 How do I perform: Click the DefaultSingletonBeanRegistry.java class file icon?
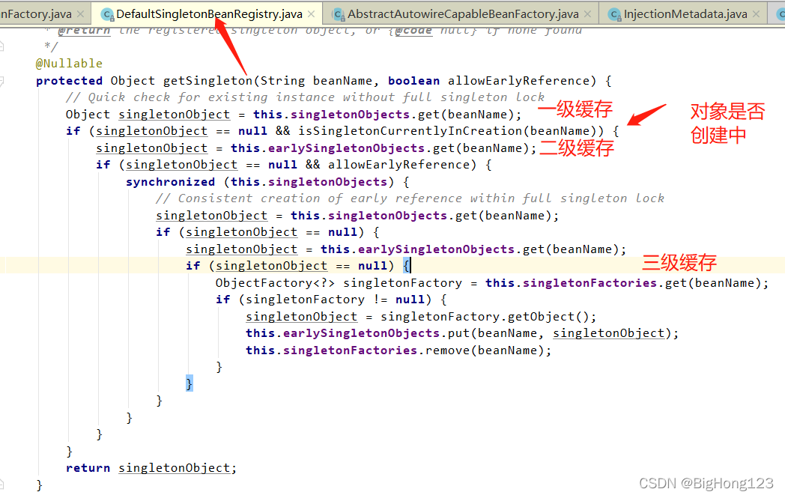pos(107,14)
